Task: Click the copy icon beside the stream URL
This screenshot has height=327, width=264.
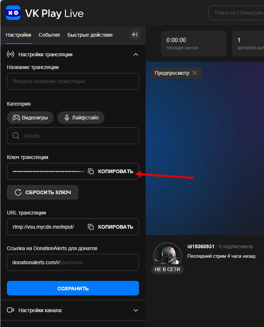Action: pyautogui.click(x=91, y=227)
